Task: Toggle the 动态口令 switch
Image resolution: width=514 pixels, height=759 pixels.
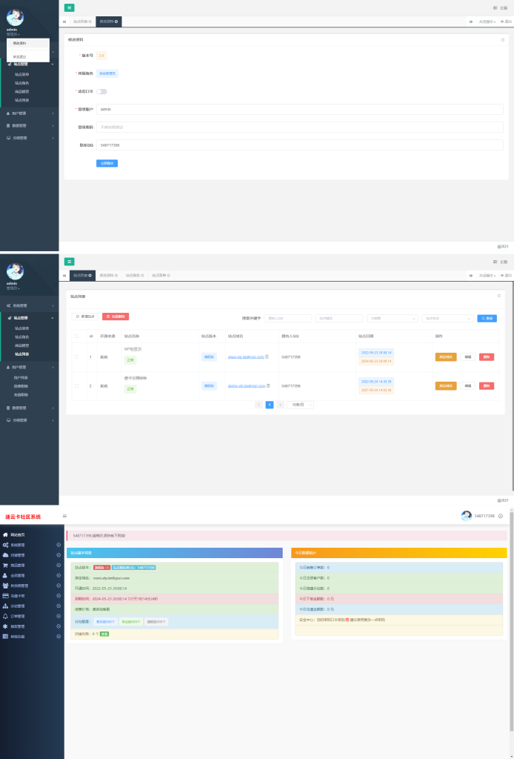Action: (101, 91)
